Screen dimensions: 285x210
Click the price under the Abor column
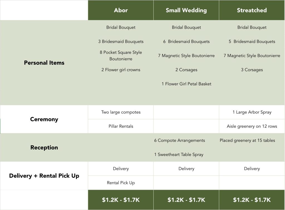pos(121,200)
